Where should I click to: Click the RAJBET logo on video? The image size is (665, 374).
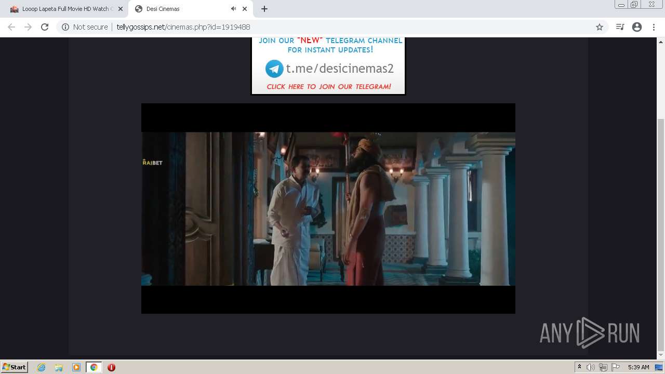153,162
